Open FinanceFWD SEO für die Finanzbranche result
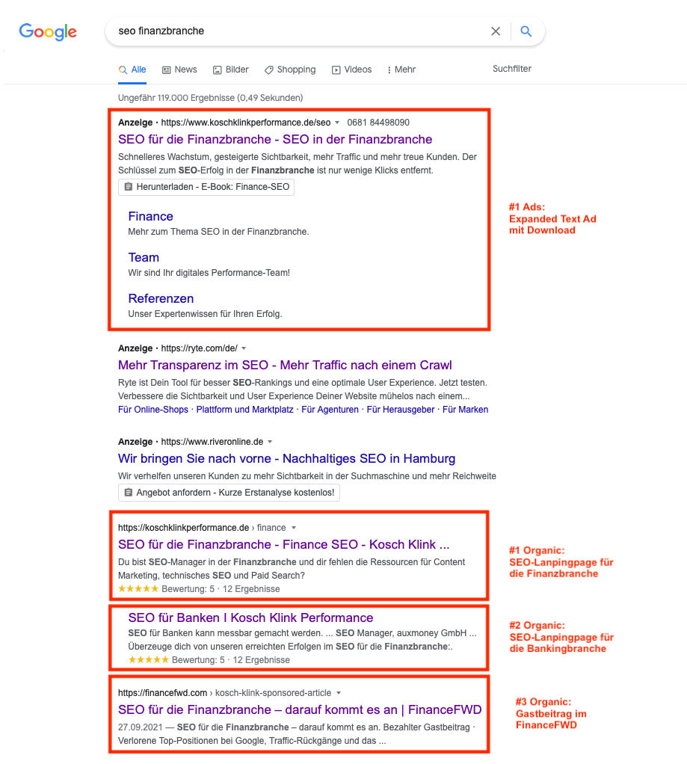Image resolution: width=687 pixels, height=764 pixels. tap(300, 709)
